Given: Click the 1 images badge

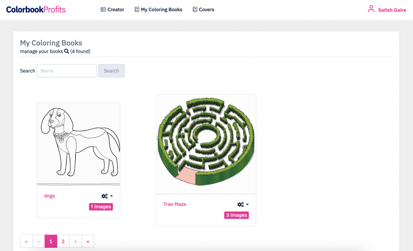Looking at the screenshot, I should point(101,207).
